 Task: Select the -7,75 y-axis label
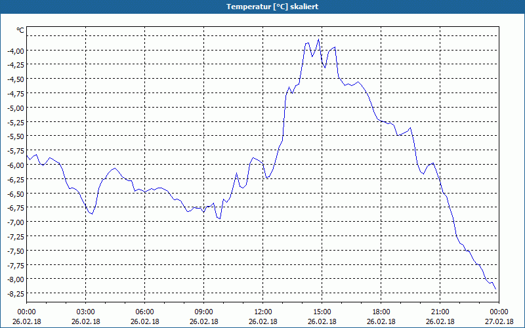coord(16,265)
